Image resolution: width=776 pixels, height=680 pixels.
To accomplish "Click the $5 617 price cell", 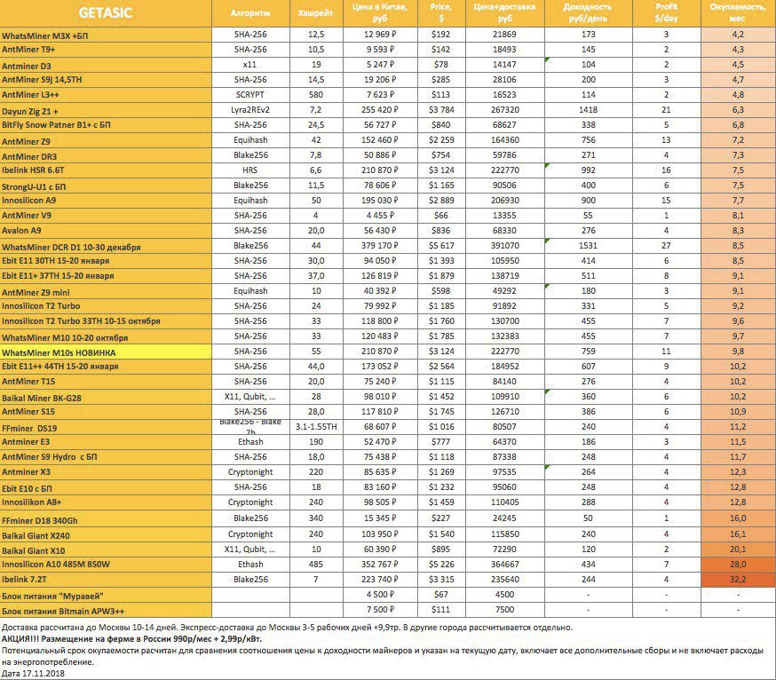I will (x=441, y=246).
